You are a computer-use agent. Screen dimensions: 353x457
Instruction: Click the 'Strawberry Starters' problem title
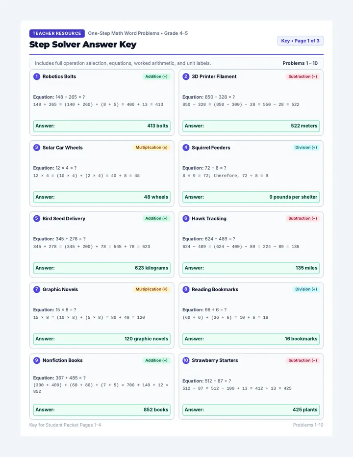tap(215, 360)
